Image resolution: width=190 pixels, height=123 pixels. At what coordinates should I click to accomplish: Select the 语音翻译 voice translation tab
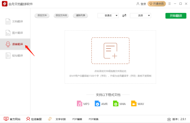tap(15, 44)
